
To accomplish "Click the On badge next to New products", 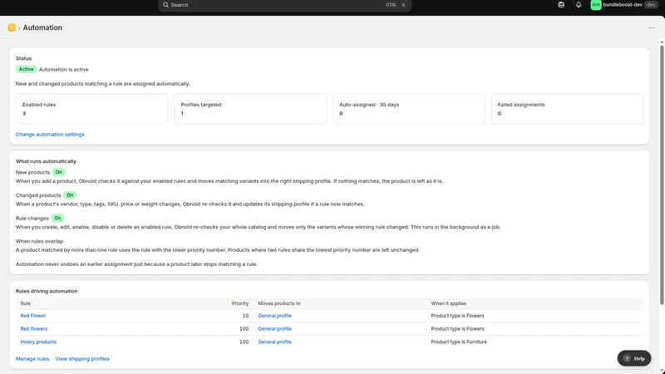I will 58,172.
